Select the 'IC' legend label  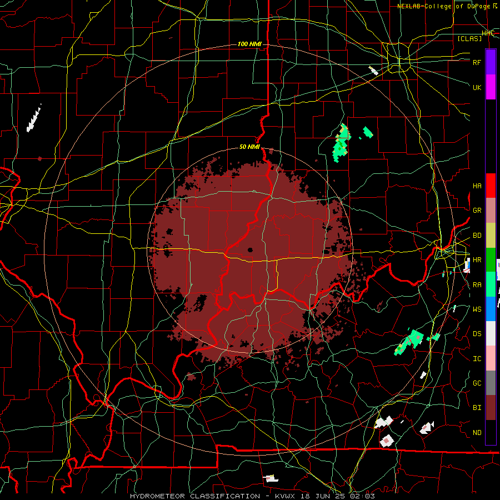click(x=477, y=359)
